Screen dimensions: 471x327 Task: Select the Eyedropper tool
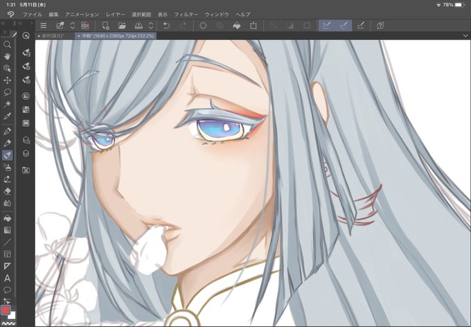7,116
